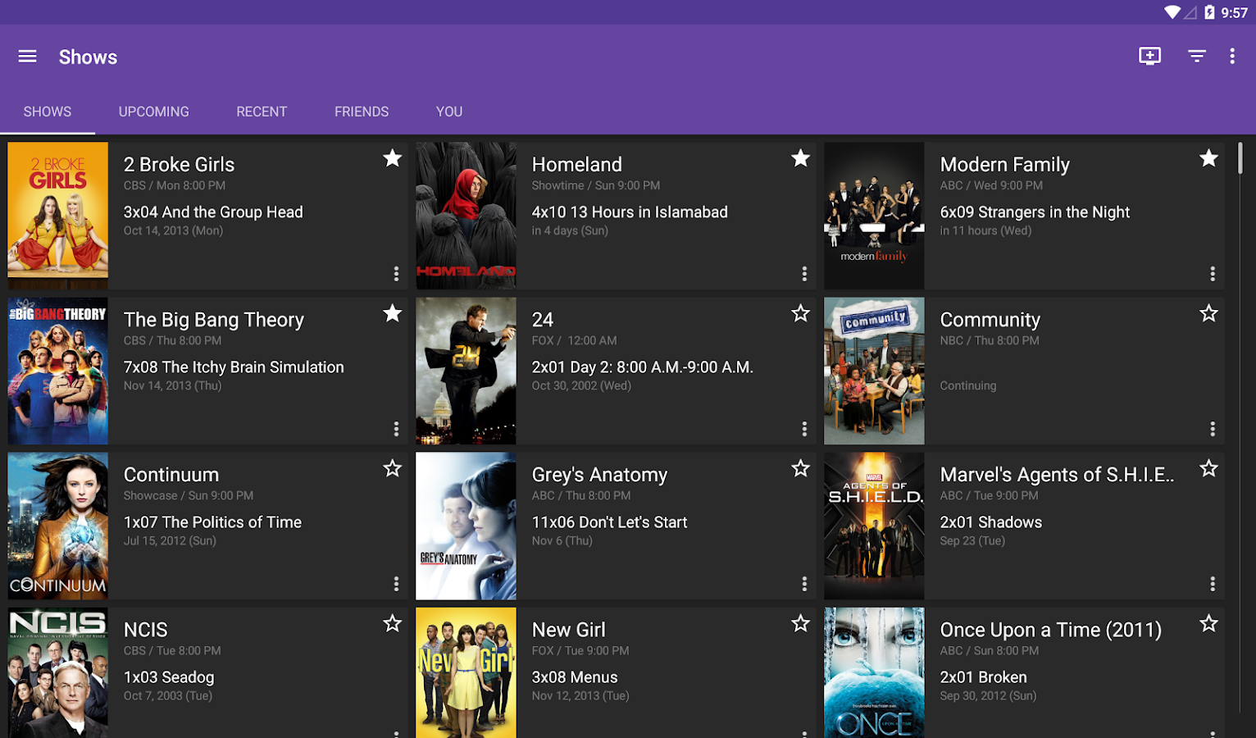
Task: Switch to the Upcoming tab
Action: point(153,112)
